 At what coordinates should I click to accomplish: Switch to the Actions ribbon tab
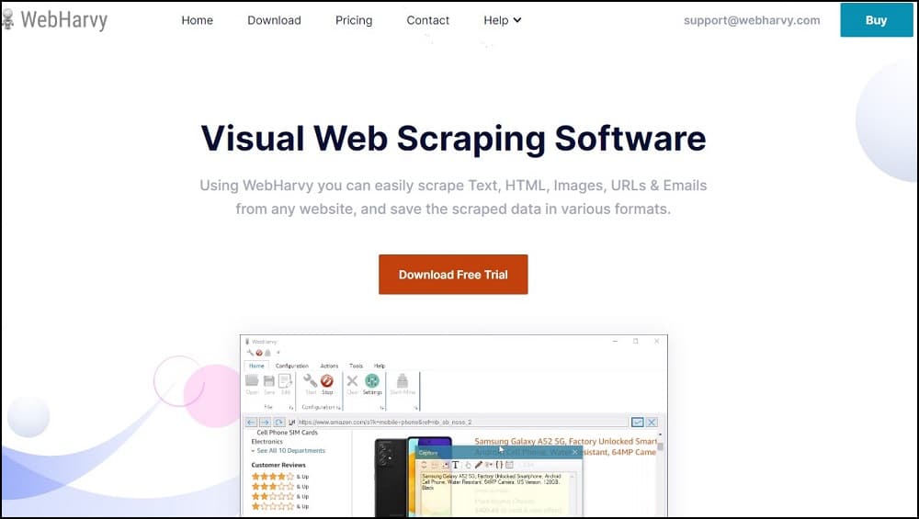coord(329,366)
